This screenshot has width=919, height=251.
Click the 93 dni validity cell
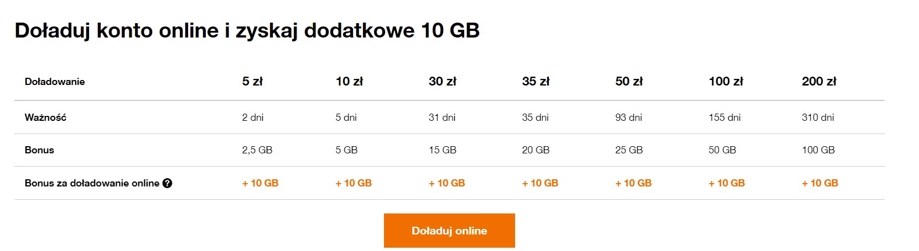(x=629, y=118)
